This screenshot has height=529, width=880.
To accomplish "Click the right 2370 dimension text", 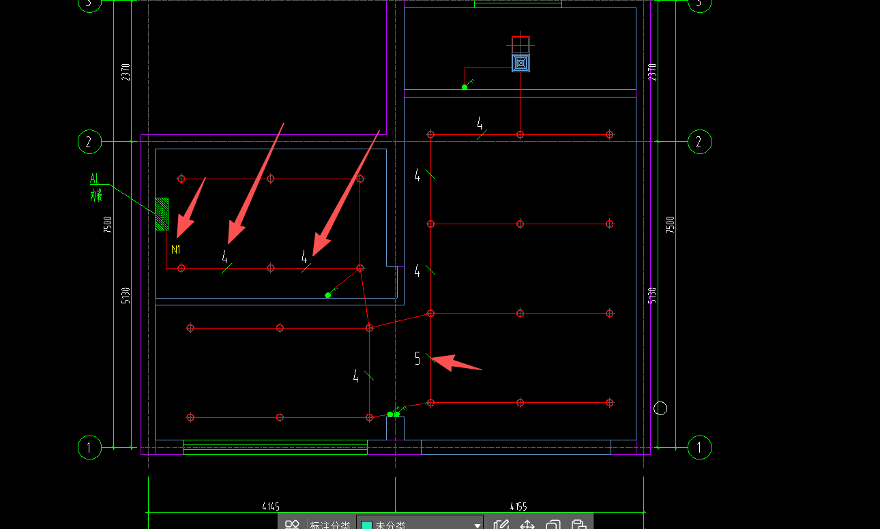I will click(652, 72).
